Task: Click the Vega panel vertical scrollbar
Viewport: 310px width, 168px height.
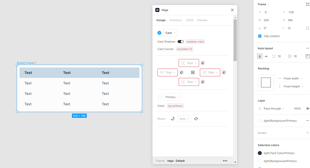Action: 235,40
